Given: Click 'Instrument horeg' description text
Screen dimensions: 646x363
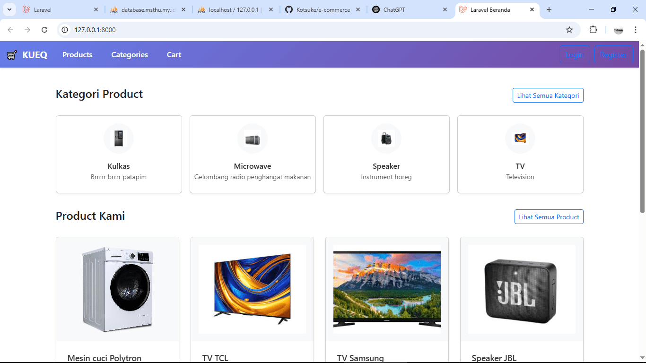Looking at the screenshot, I should click(386, 177).
